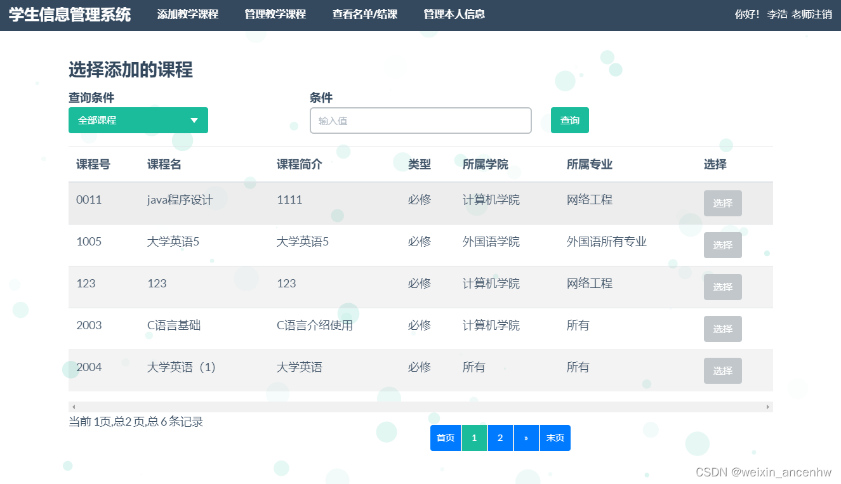This screenshot has height=484, width=841.
Task: Select course 123 from the list
Action: [722, 287]
